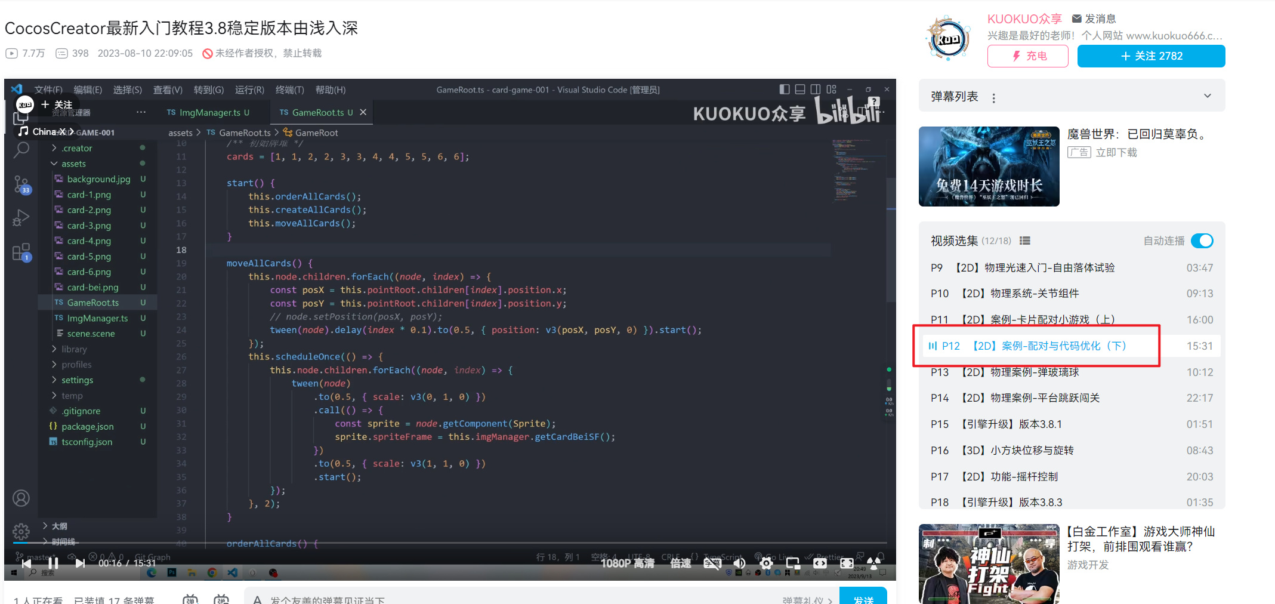Open the explorer panel's three-dot menu
This screenshot has height=604, width=1275.
(x=141, y=112)
